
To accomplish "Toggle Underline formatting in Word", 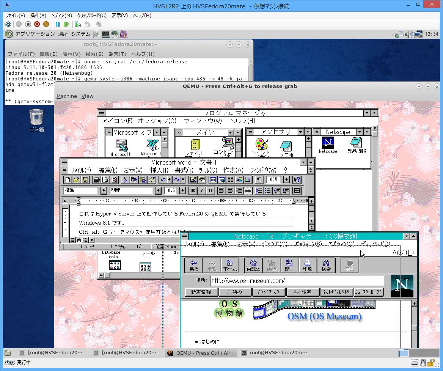I will pos(210,191).
